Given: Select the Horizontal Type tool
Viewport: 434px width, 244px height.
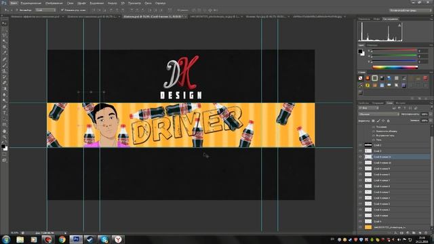Looking at the screenshot, I should click(5, 113).
